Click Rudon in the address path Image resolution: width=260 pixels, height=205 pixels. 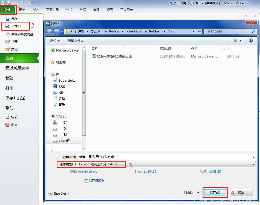click(114, 31)
